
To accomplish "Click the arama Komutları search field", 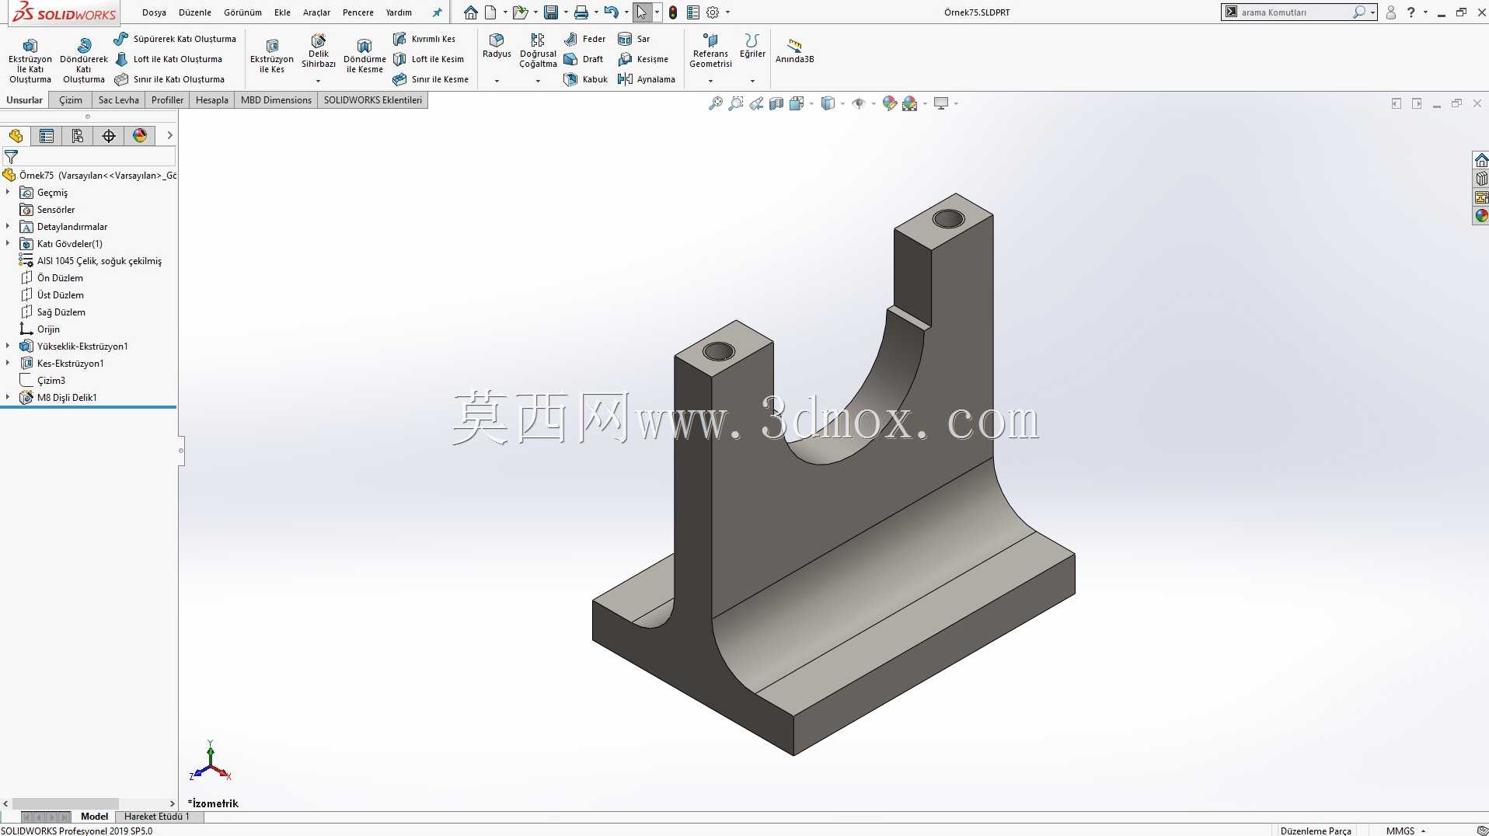I will coord(1291,12).
